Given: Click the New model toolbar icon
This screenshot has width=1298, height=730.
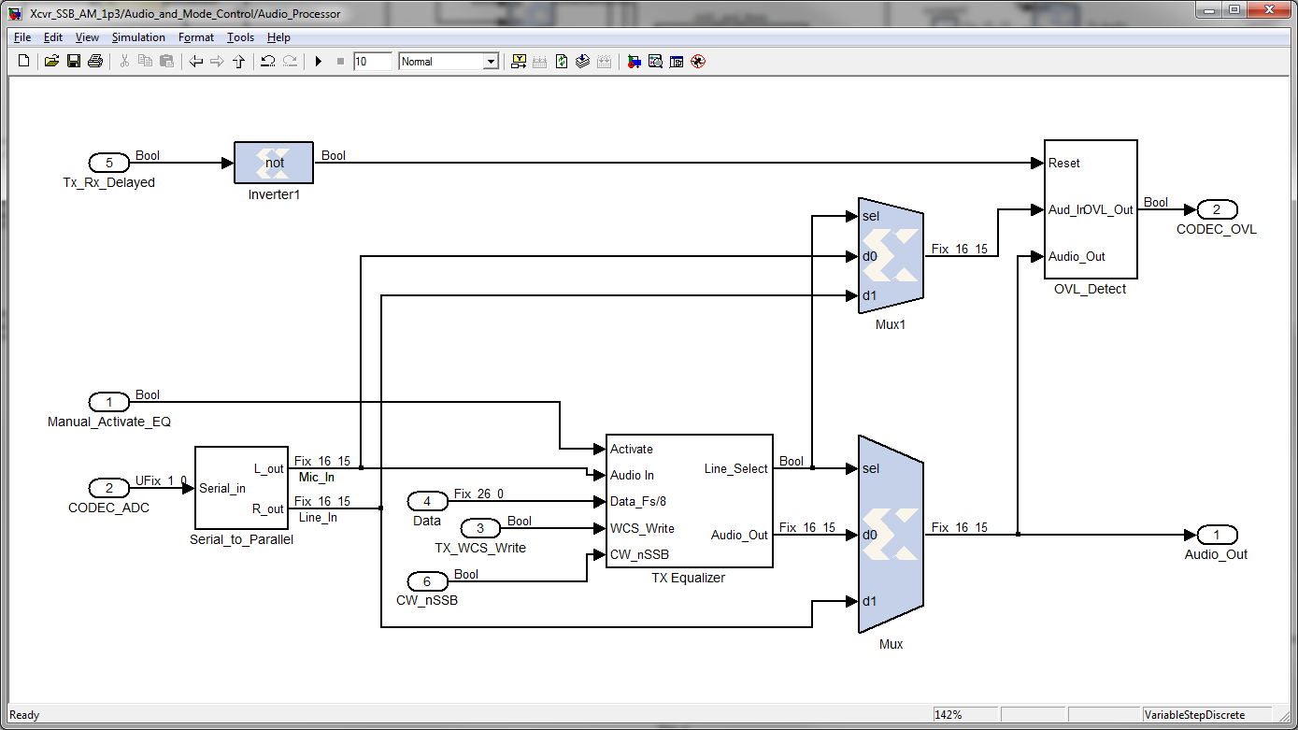Looking at the screenshot, I should [x=24, y=62].
